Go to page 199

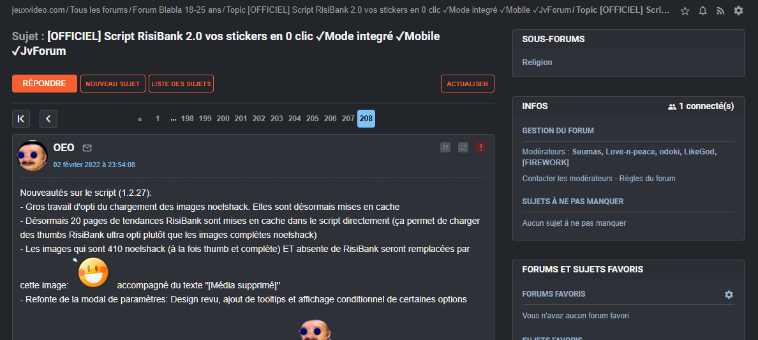tap(205, 119)
